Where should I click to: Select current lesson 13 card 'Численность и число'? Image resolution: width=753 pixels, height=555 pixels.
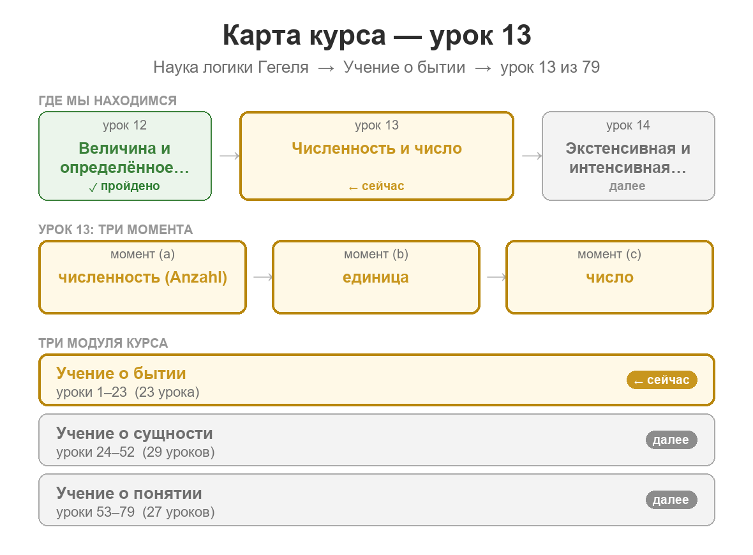(376, 156)
